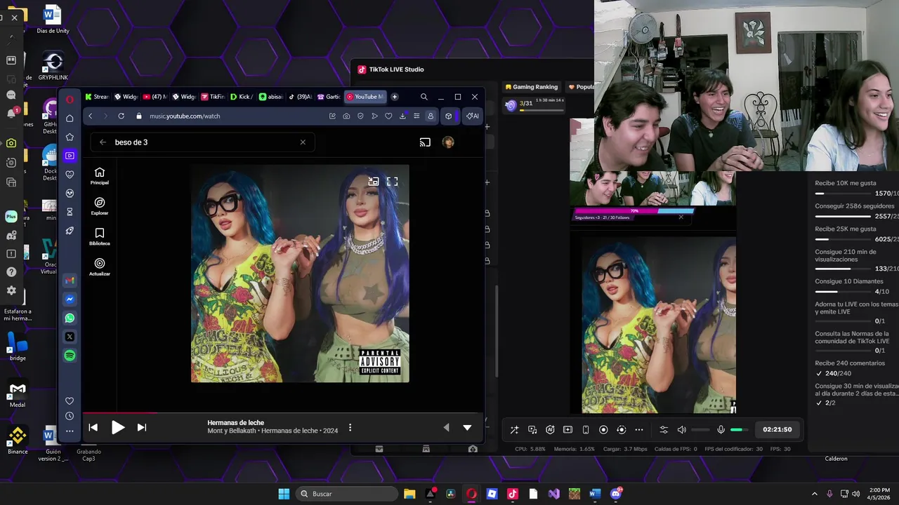
Task: Switch to the TikFin browser tab
Action: tap(213, 97)
